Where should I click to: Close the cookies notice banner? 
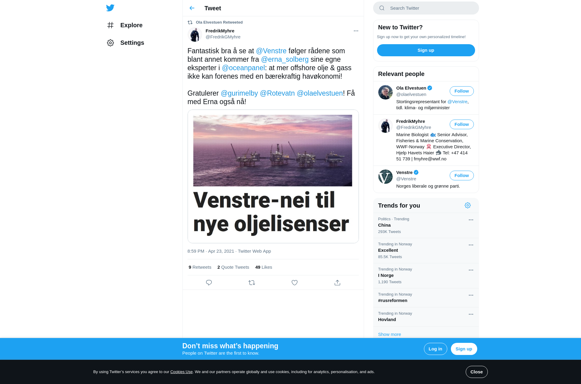(476, 372)
